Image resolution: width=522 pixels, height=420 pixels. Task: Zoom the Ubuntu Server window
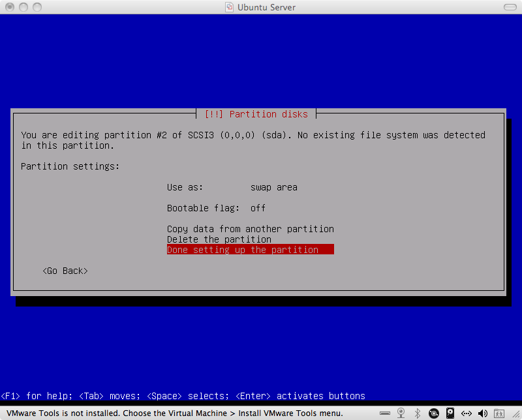pyautogui.click(x=37, y=7)
